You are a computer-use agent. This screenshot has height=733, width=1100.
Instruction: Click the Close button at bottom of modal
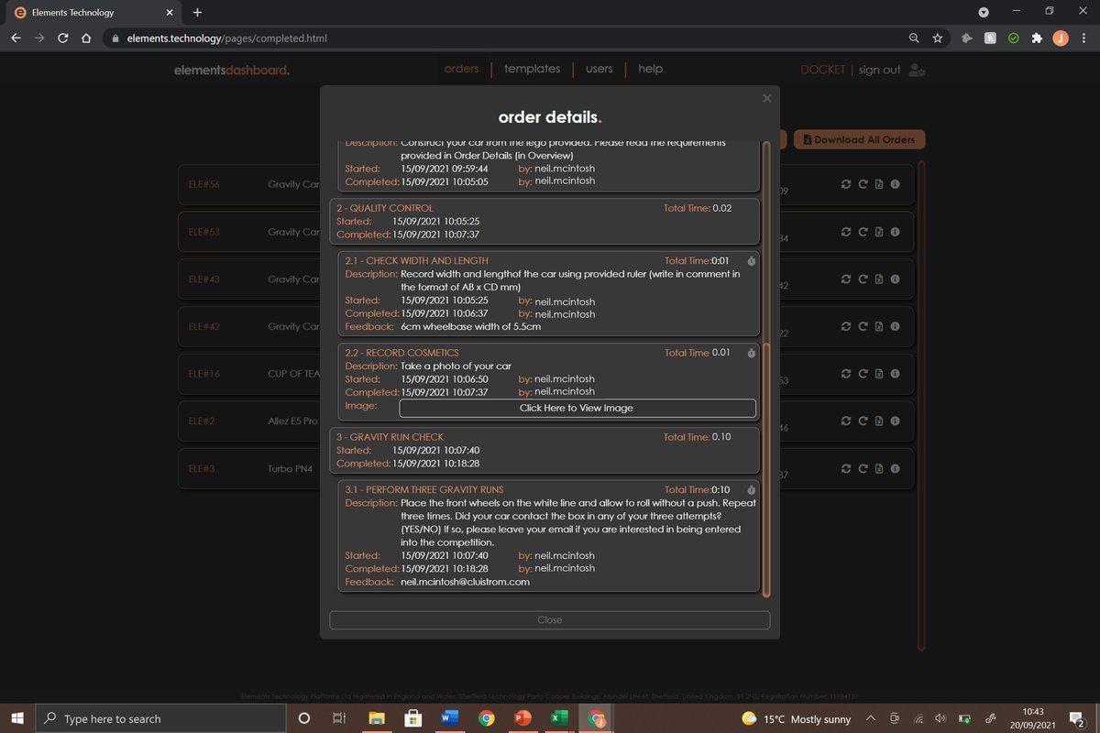[550, 620]
